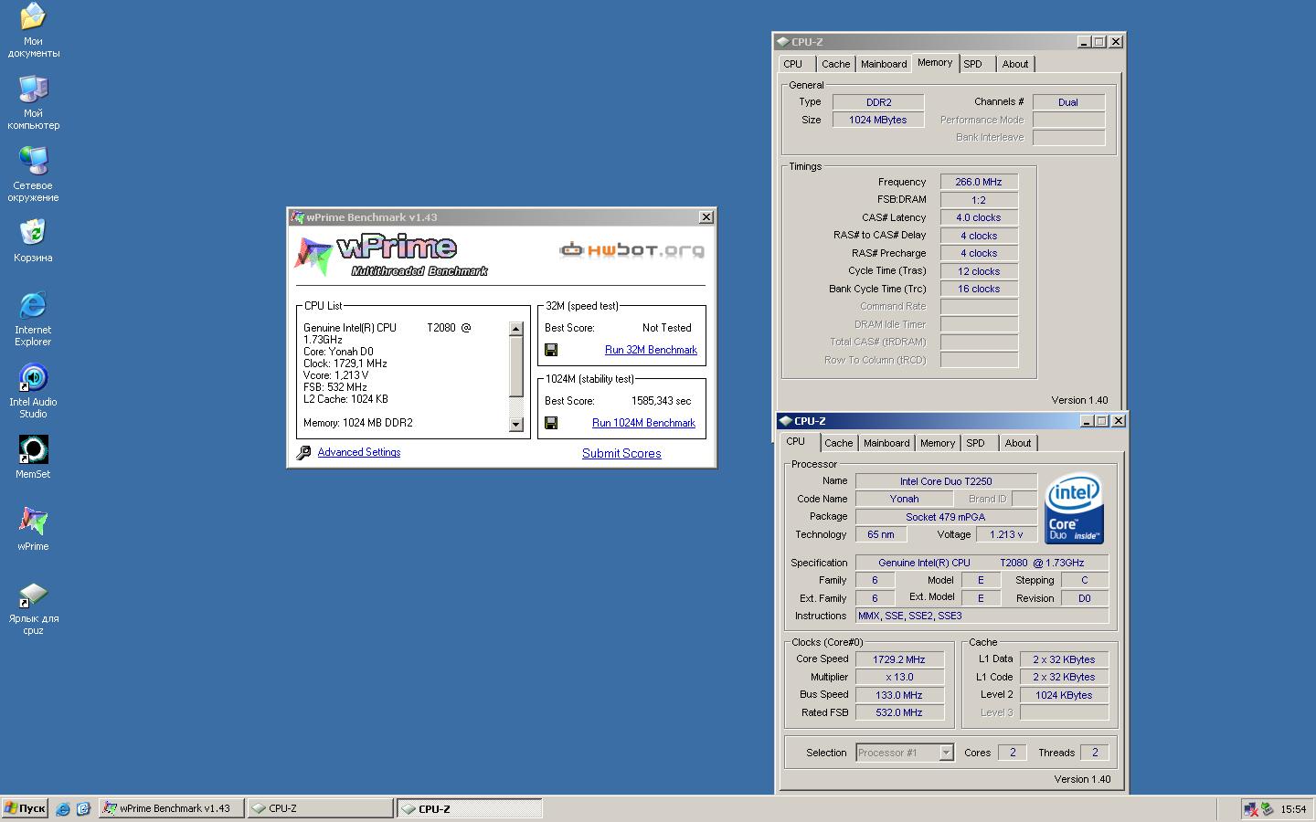Click the CAS# Latency value 4.0 clocks
This screenshot has height=822, width=1316.
pos(979,217)
